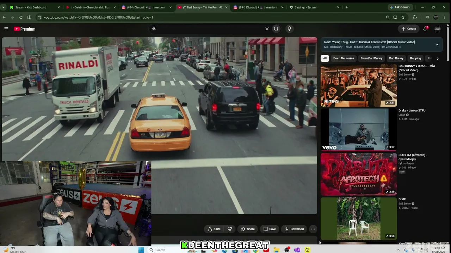451x253 pixels.
Task: Dislike the video
Action: click(x=230, y=229)
